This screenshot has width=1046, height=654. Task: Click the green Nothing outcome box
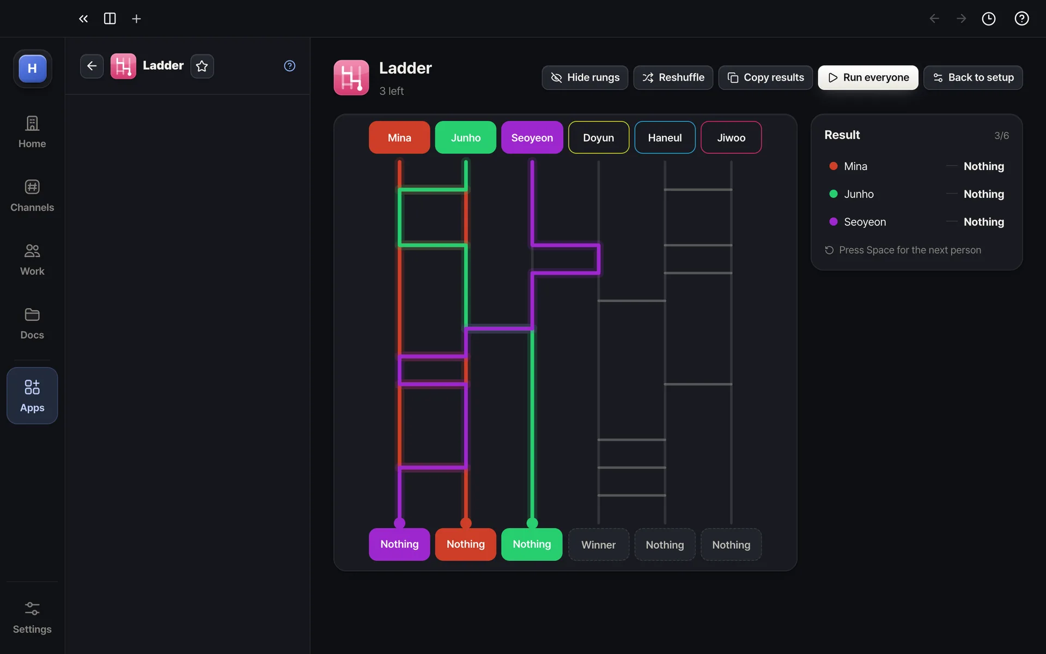pos(532,544)
